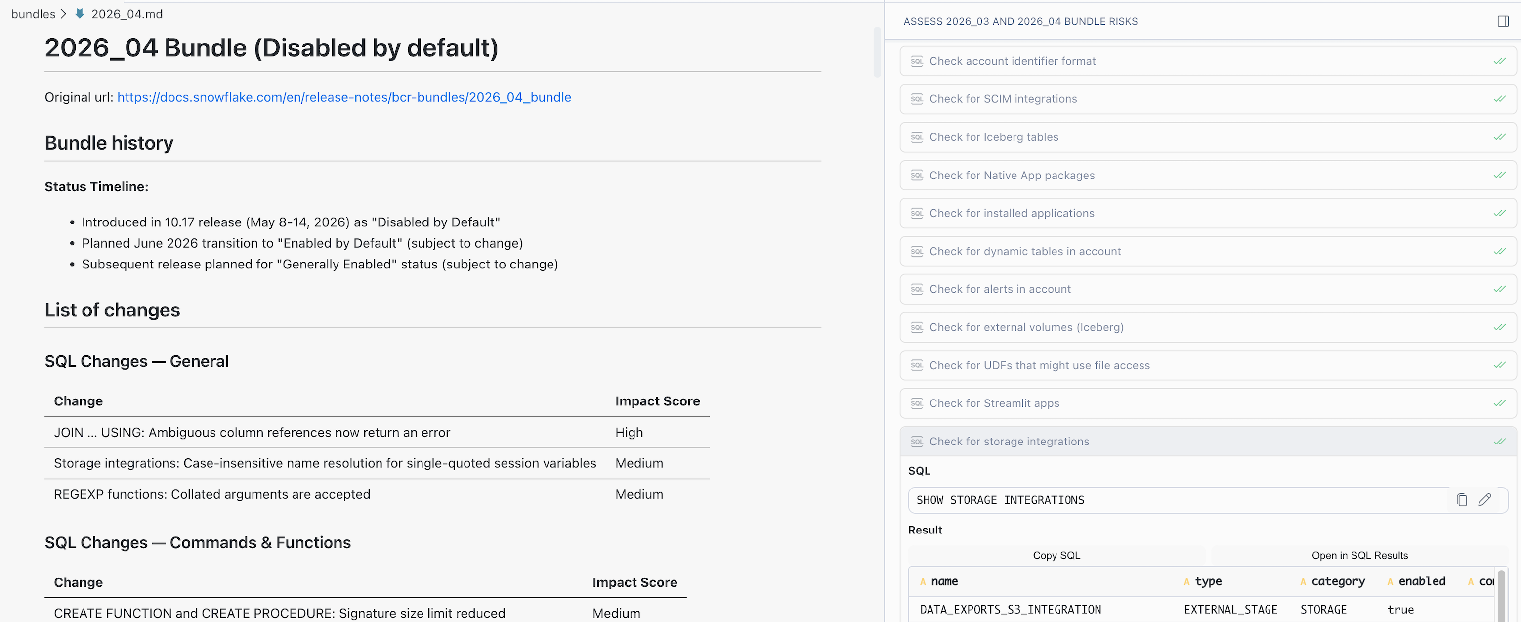Click completed checkmark on Iceberg tables check

pyautogui.click(x=1499, y=137)
